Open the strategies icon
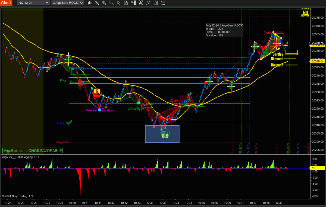 coord(148,3)
